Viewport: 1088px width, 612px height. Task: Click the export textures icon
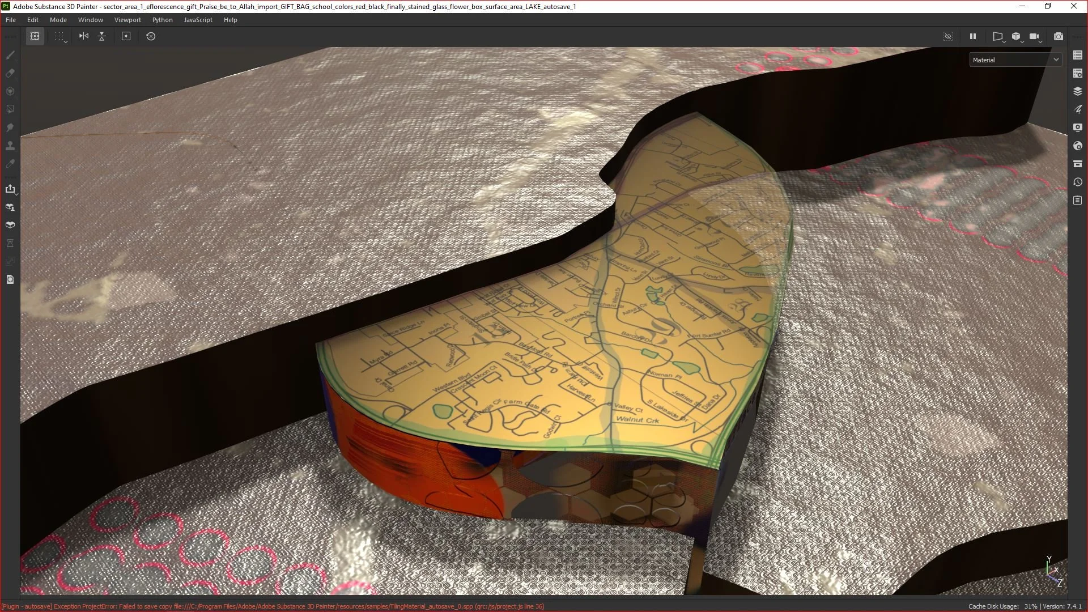[10, 189]
